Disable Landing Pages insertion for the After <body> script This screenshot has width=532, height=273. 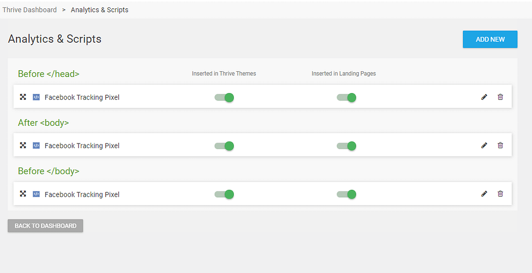pos(347,146)
